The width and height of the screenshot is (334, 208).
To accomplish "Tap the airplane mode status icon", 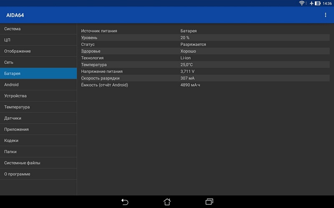I will tap(311, 3).
